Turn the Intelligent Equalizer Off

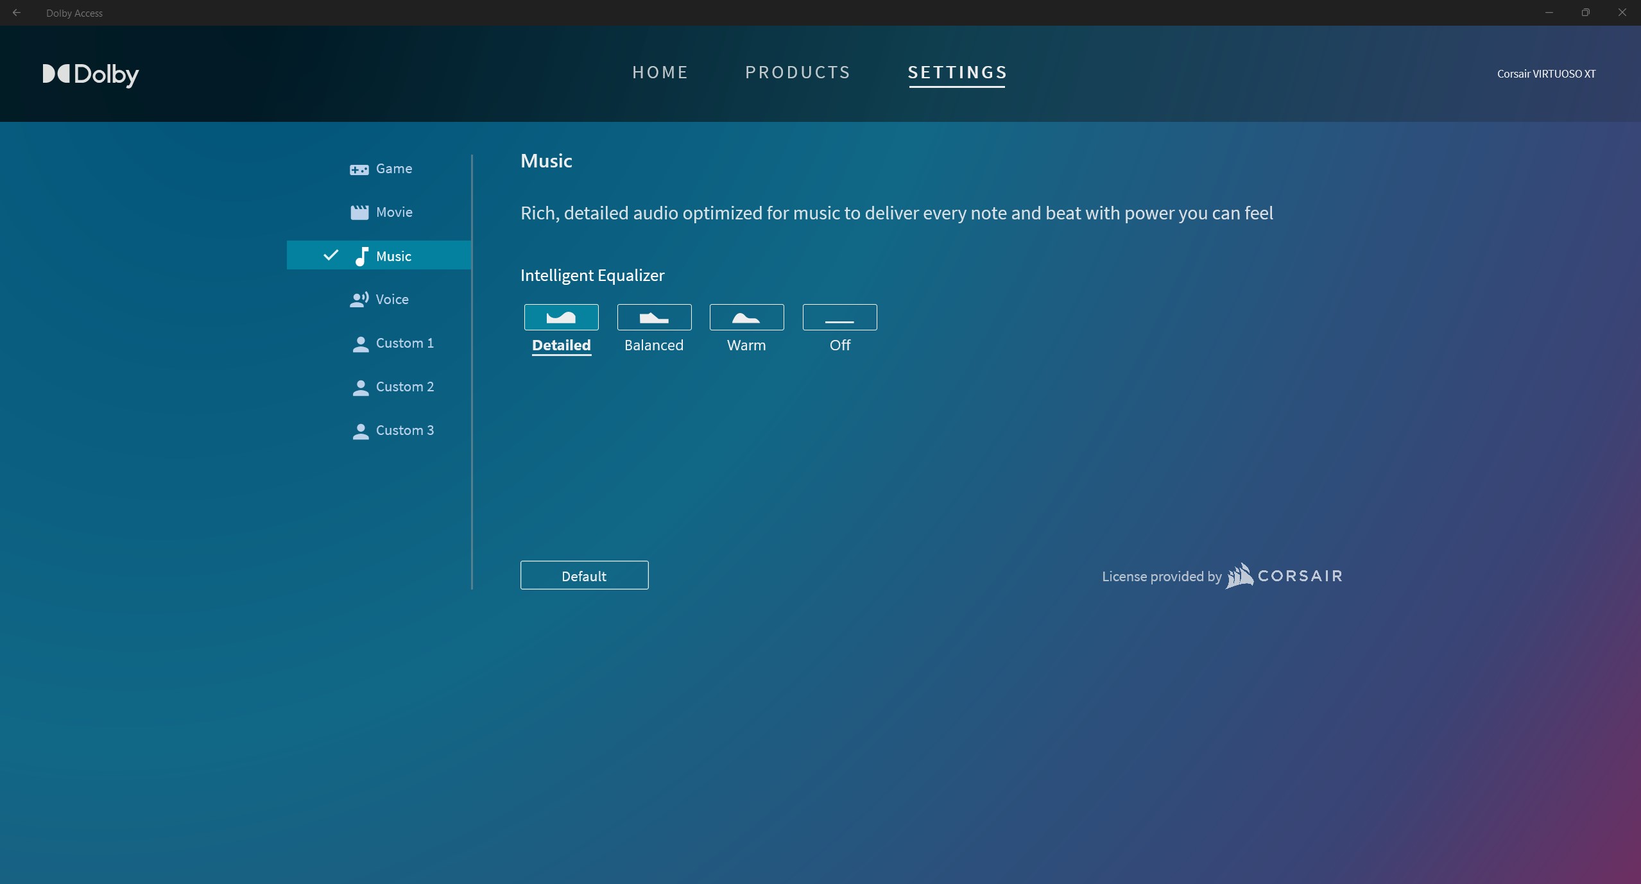pos(839,317)
